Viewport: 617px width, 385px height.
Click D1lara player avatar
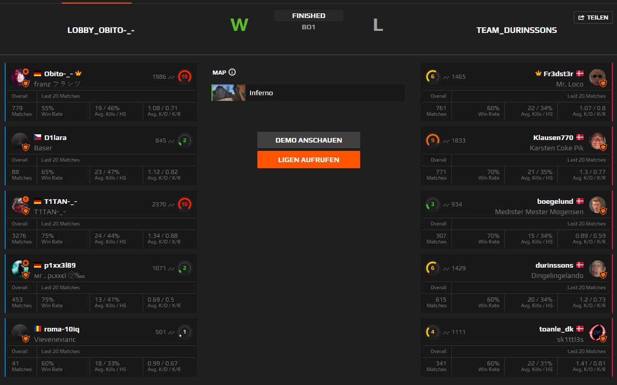(20, 141)
